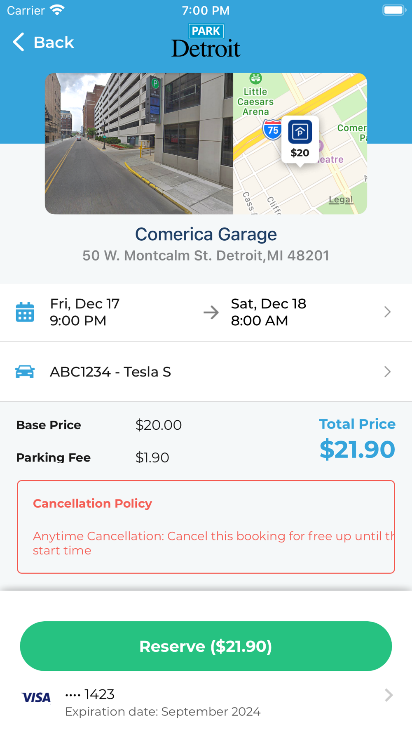Image resolution: width=412 pixels, height=734 pixels.
Task: Tap the Visa card logo
Action: tap(36, 697)
